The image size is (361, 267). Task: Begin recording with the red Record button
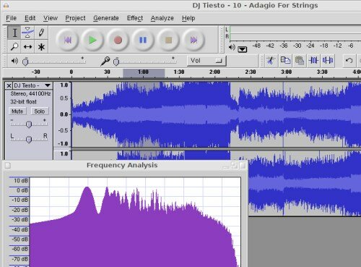(118, 40)
